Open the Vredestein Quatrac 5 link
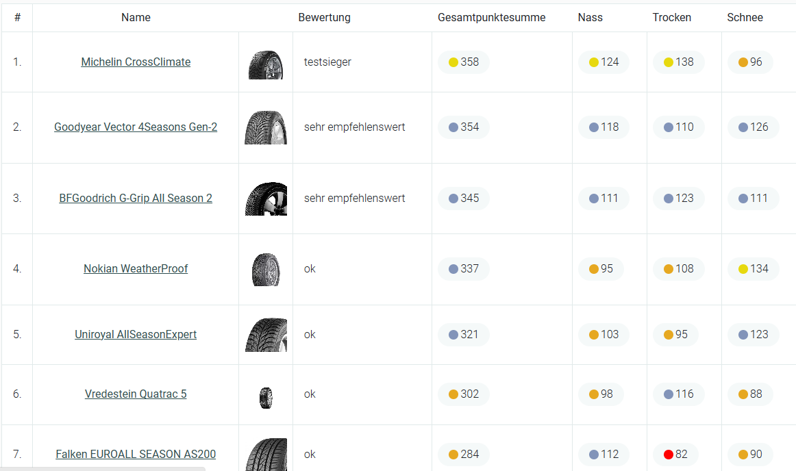The height and width of the screenshot is (471, 796). 136,394
